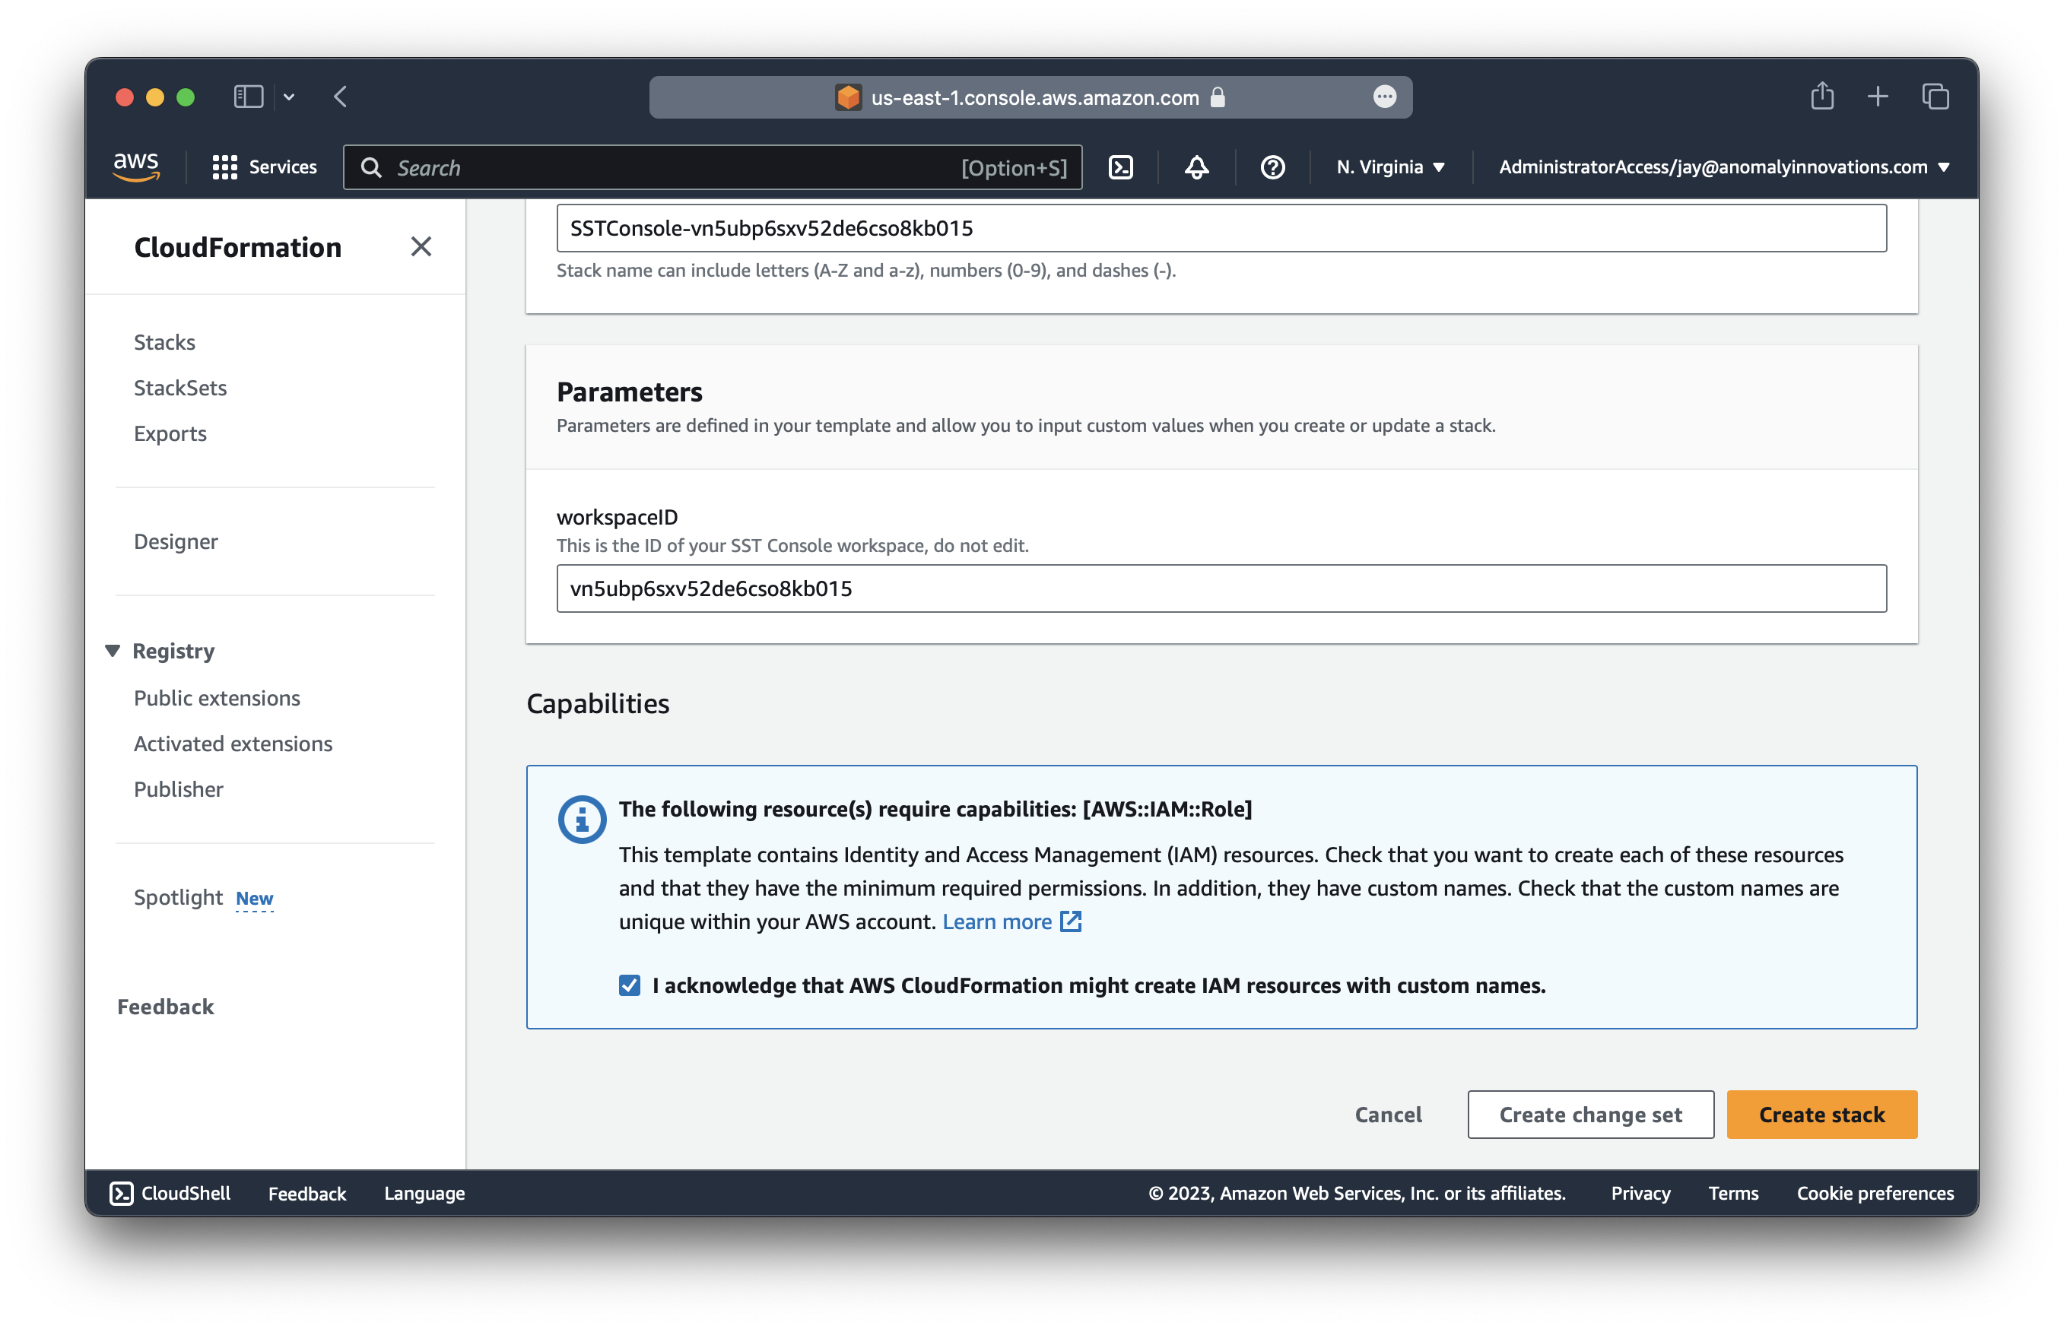
Task: Click the search magnifier in the search bar
Action: coord(371,167)
